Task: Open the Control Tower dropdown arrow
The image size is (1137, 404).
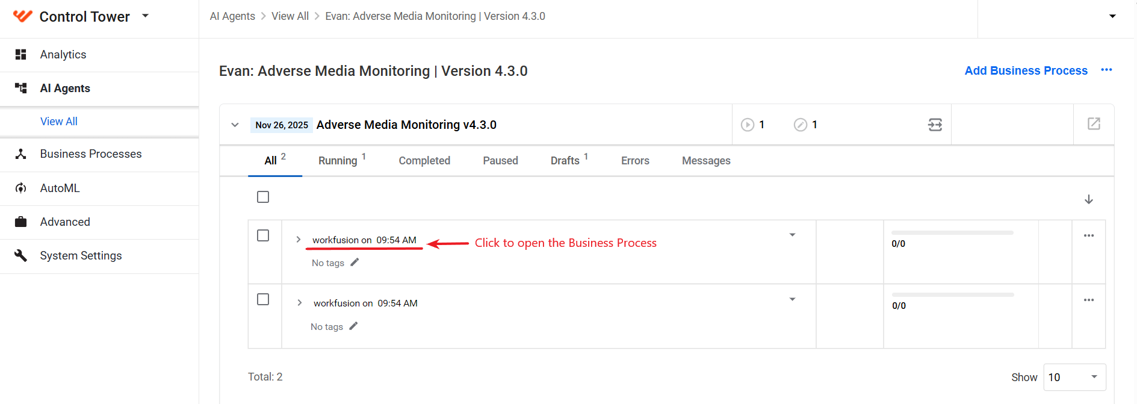Action: coord(145,16)
